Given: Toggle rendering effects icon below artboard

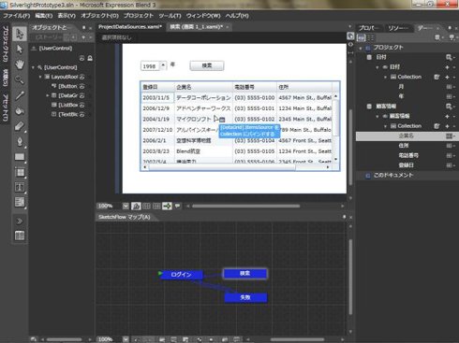Looking at the screenshot, I should (136, 206).
